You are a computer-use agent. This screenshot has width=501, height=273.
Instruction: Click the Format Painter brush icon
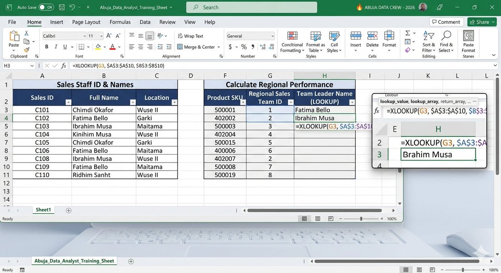pos(26,49)
